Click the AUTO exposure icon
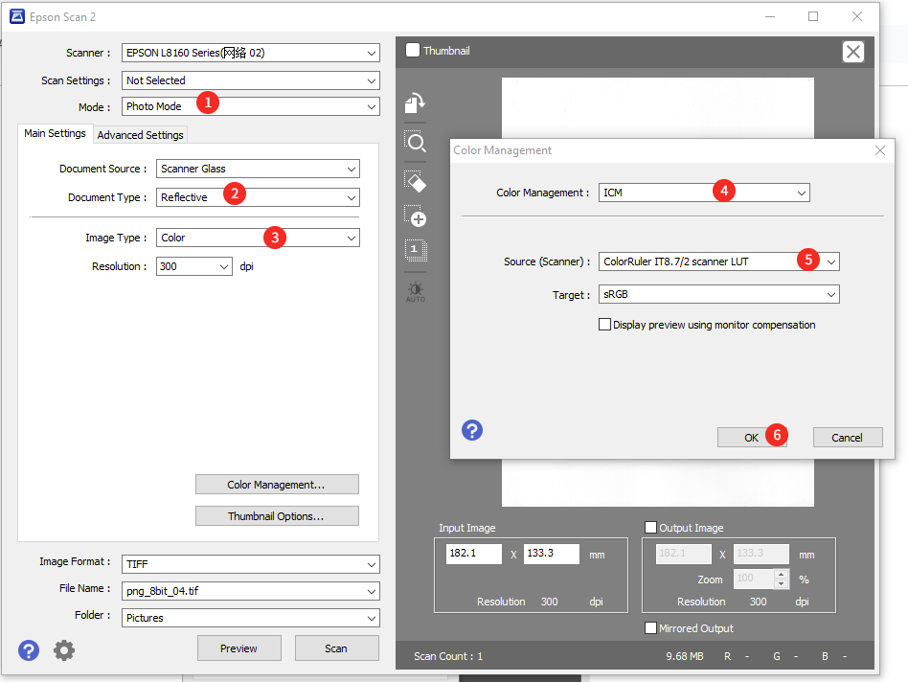Screen dimensions: 908x682 pyautogui.click(x=415, y=292)
